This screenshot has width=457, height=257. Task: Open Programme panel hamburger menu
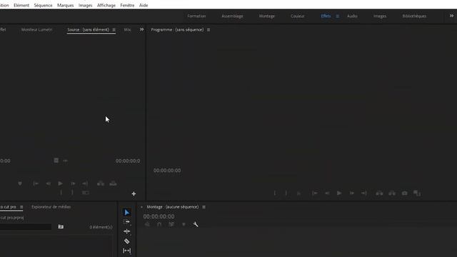pyautogui.click(x=209, y=30)
